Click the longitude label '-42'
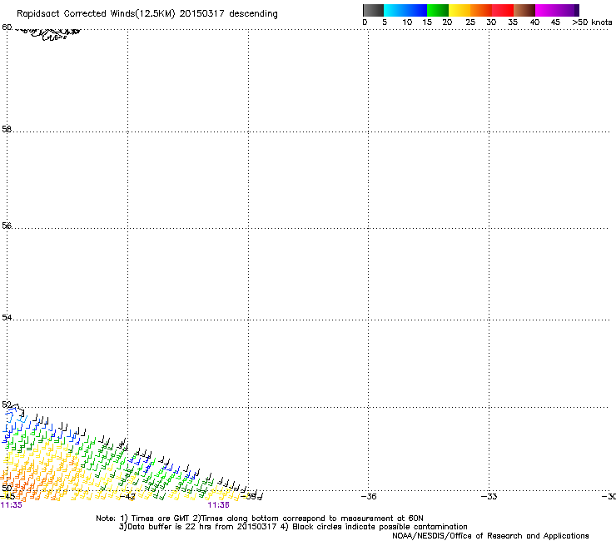The image size is (616, 541). 127,497
